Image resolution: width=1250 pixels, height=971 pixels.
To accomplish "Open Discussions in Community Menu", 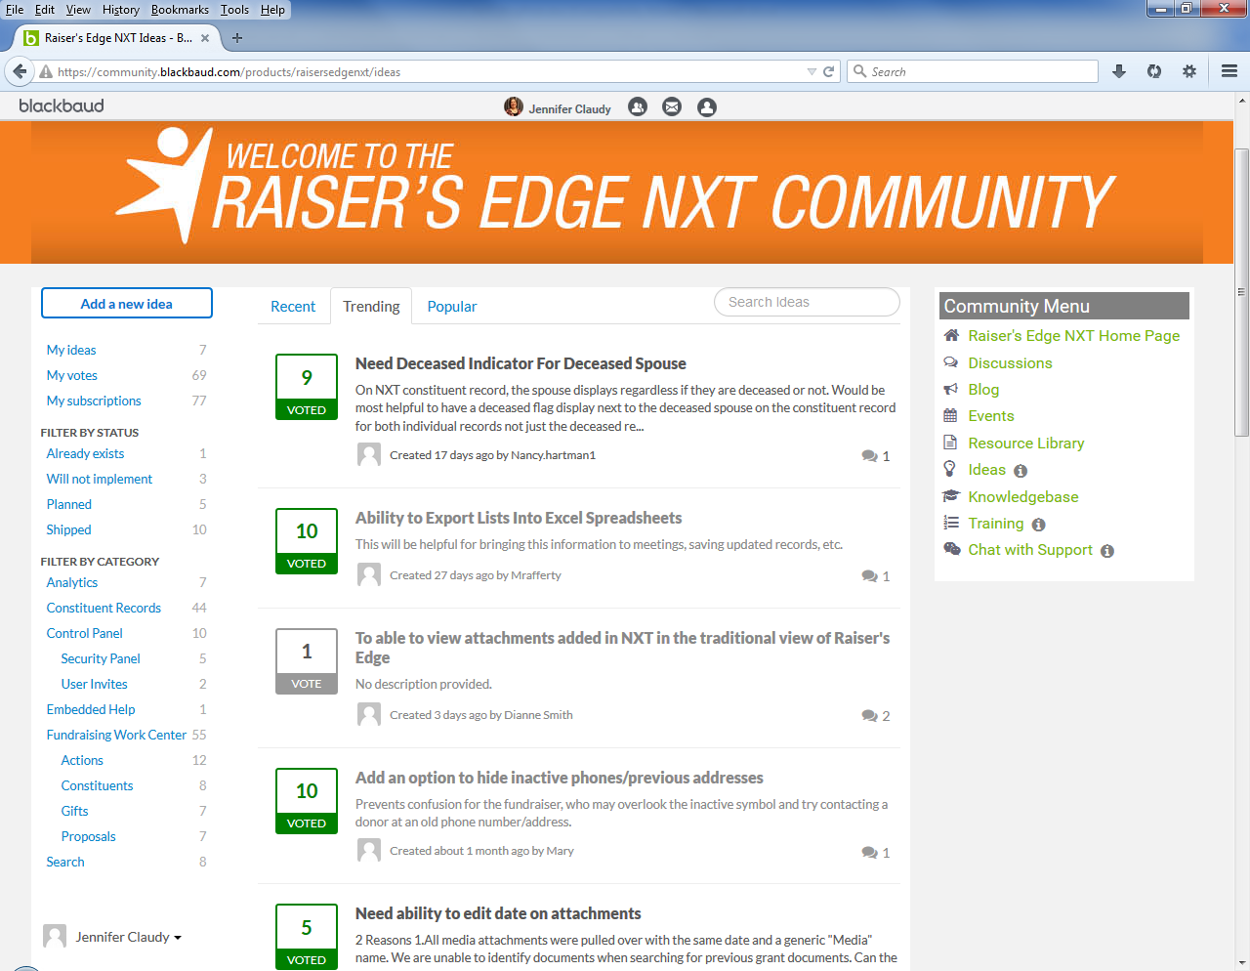I will 1010,363.
